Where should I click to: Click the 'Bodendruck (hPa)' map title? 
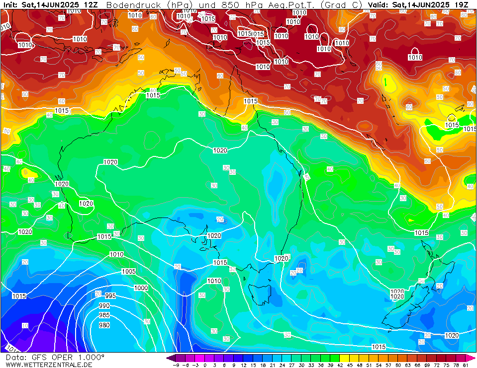[x=150, y=4]
